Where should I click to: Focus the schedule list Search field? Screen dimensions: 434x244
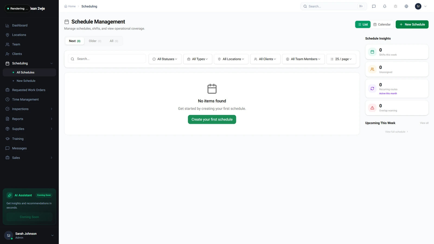coord(107,59)
